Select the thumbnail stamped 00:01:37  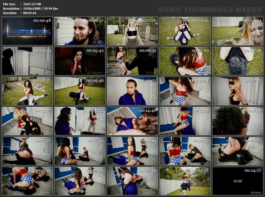coord(80,31)
